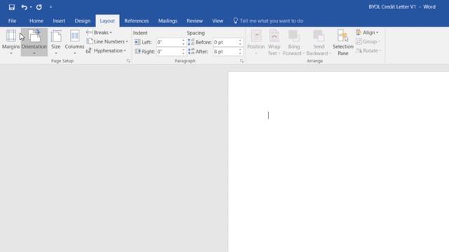Open the View tab

[217, 21]
